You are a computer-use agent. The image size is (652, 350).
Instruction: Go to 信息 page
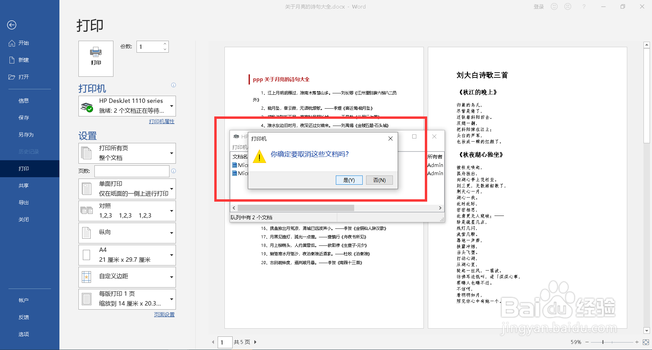coord(24,101)
